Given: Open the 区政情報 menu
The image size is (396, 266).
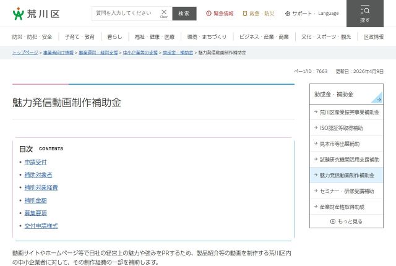Looking at the screenshot, I should [374, 37].
